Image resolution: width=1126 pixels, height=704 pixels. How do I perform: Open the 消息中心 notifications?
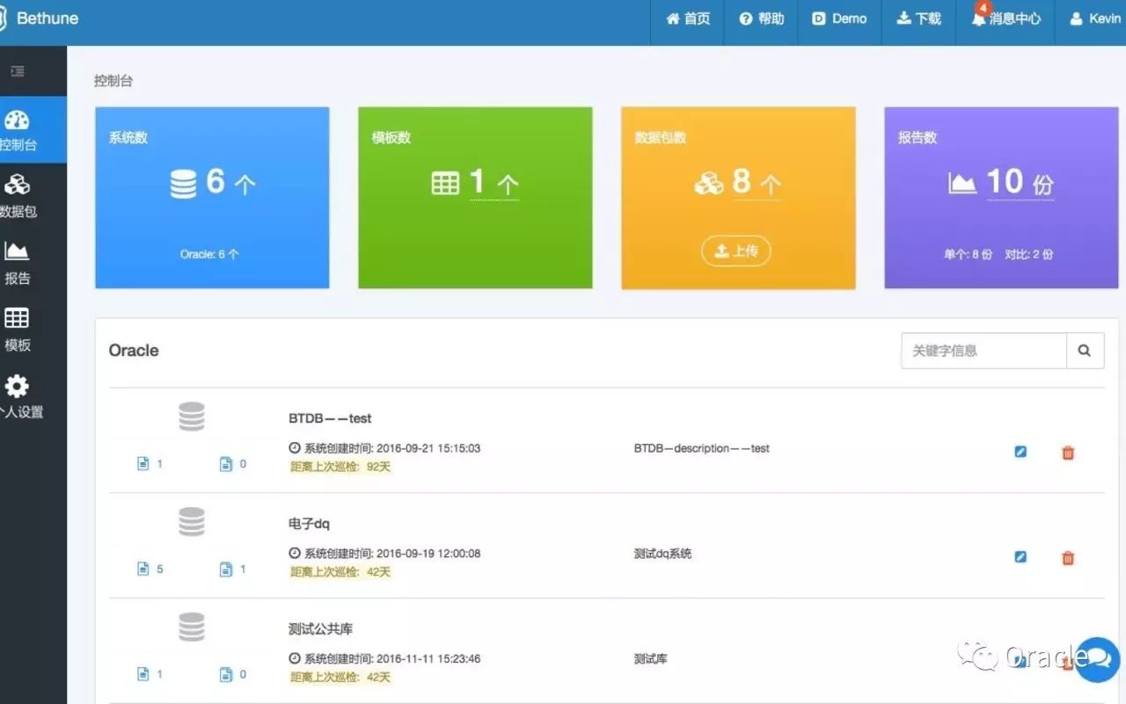1005,18
